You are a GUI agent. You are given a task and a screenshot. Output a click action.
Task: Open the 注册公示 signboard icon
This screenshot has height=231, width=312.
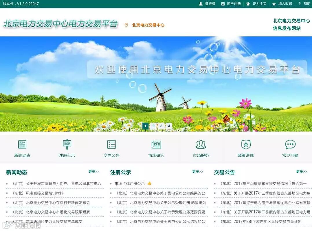[x=67, y=144]
